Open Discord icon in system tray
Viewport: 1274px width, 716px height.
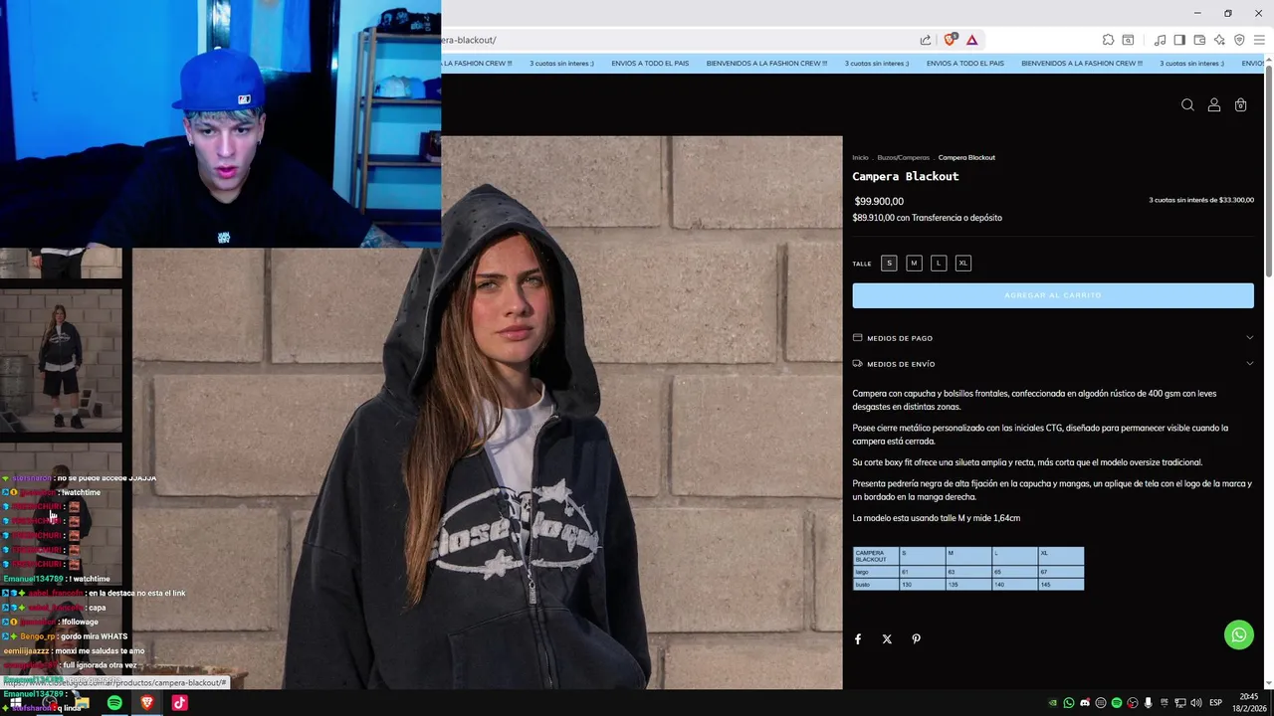[x=1085, y=703]
